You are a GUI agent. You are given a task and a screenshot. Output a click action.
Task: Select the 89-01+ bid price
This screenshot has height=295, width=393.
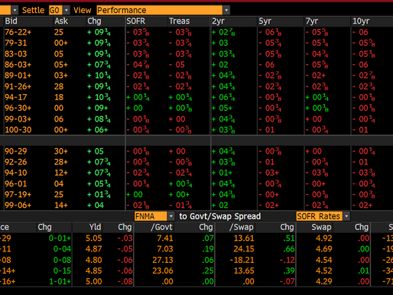click(x=18, y=76)
